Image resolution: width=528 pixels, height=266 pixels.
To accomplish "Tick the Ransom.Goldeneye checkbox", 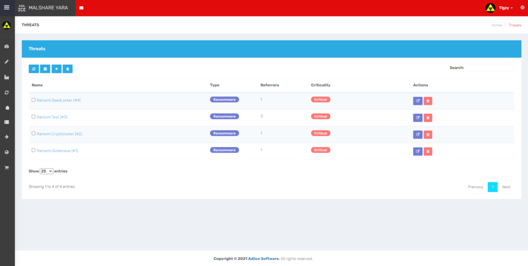I will tap(34, 151).
